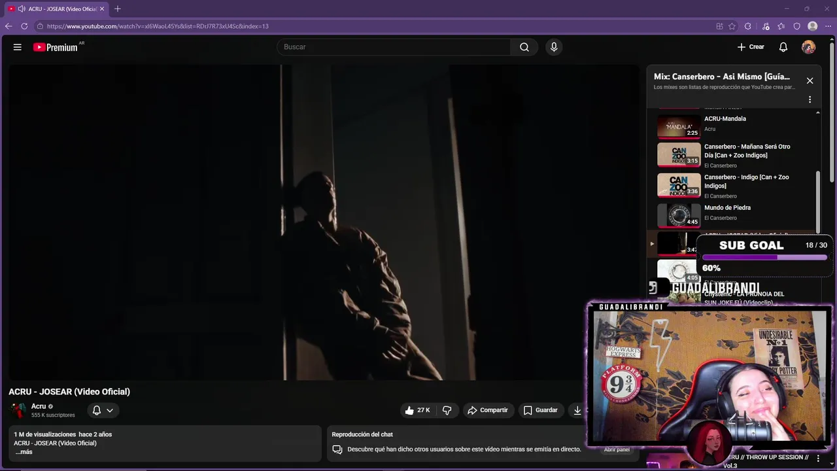Screen dimensions: 837x471
Task: Open the account avatar menu
Action: point(809,47)
